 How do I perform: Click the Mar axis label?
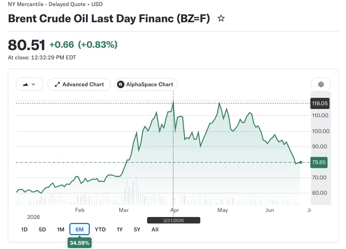pyautogui.click(x=124, y=210)
